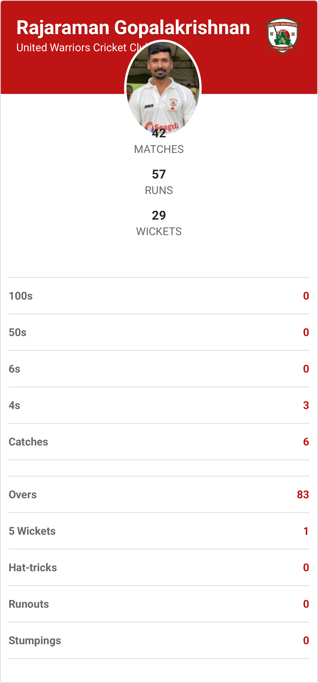Image resolution: width=318 pixels, height=683 pixels.
Task: Click the Runouts row label
Action: [x=29, y=604]
